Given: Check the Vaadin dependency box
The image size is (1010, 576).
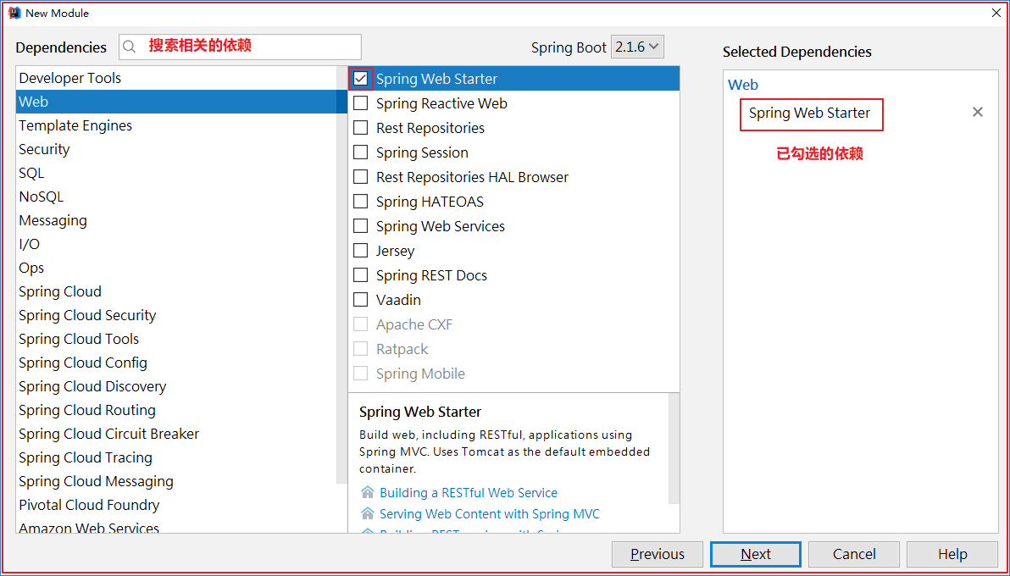Looking at the screenshot, I should click(x=361, y=300).
